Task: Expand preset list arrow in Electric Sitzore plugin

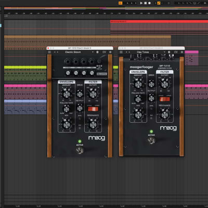Action: click(x=93, y=52)
